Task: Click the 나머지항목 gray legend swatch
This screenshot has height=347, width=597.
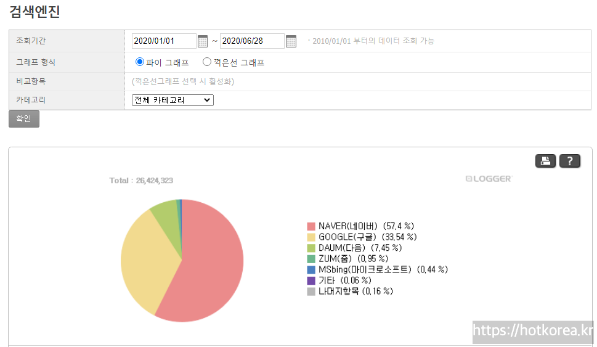Action: (311, 292)
